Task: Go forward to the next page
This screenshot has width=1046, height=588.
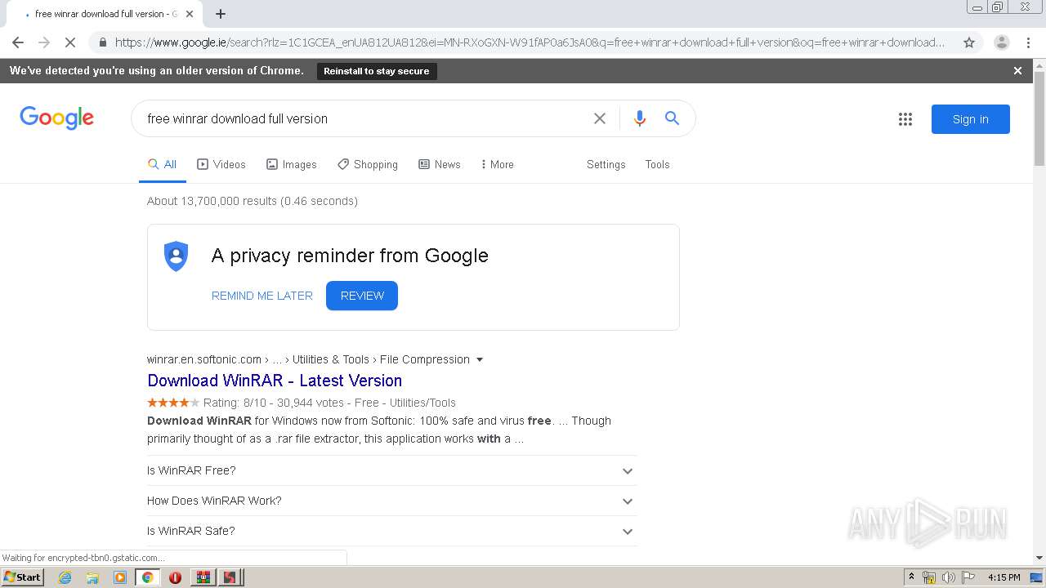Action: tap(44, 42)
